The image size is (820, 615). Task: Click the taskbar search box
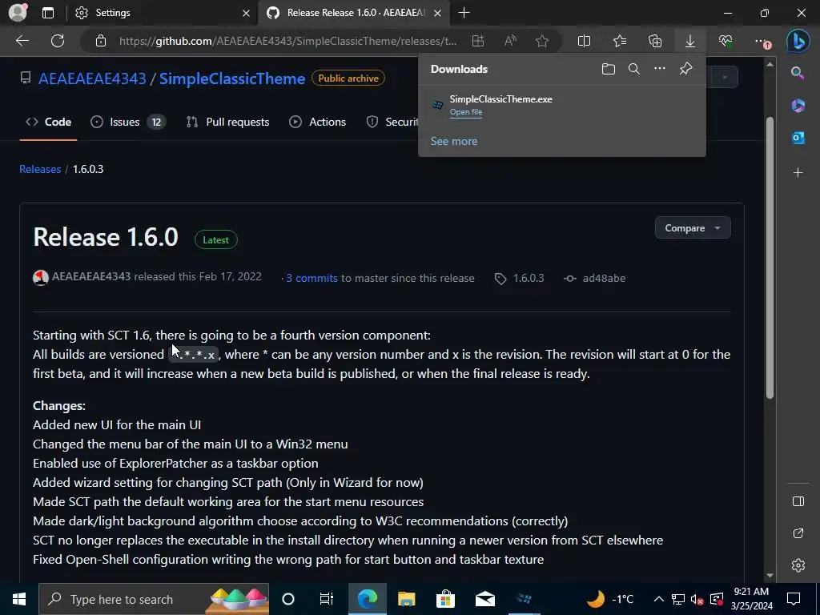(x=155, y=599)
